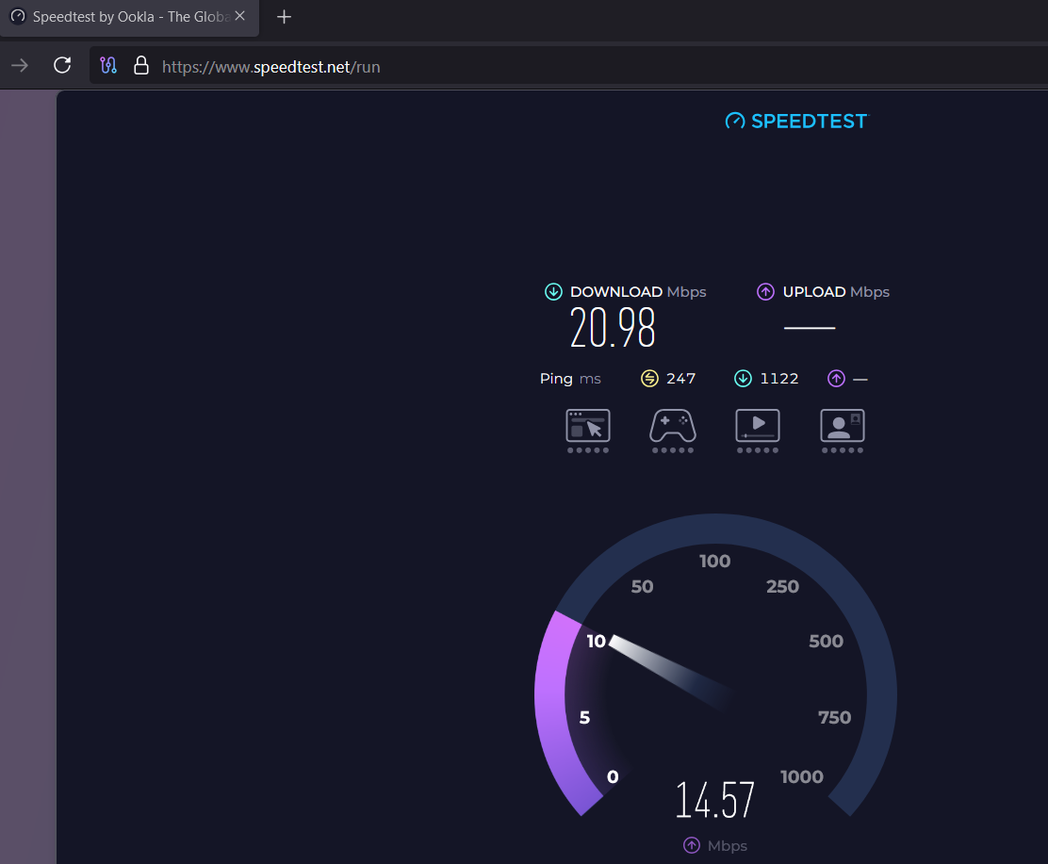Click the 500 mark on speed gauge
This screenshot has width=1048, height=864.
tap(827, 642)
